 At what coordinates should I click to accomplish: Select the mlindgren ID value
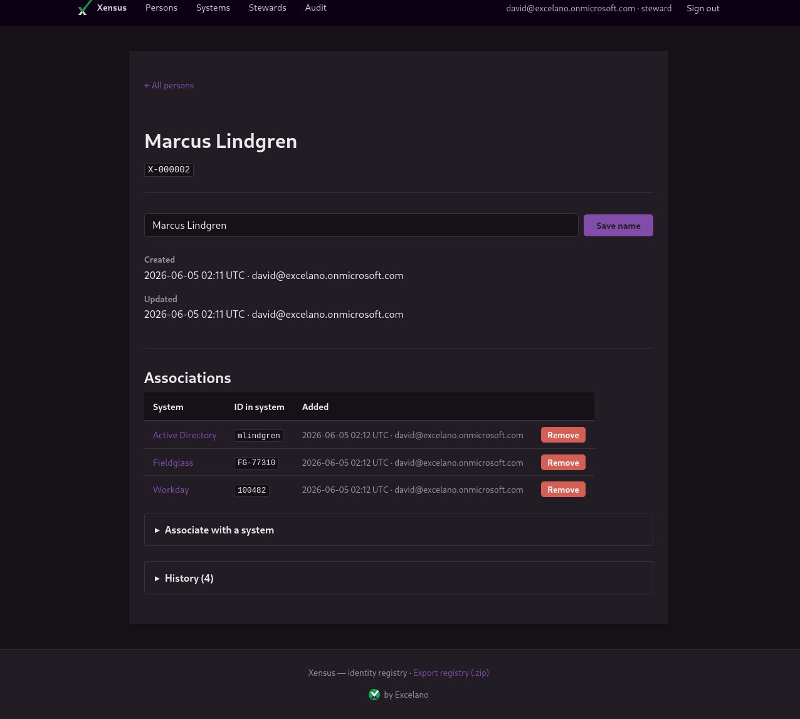coord(259,436)
